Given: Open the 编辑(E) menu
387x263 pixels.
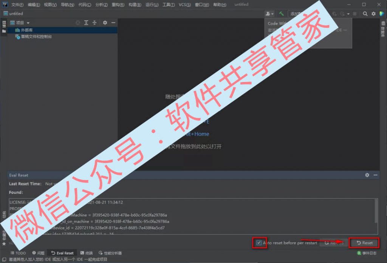Looking at the screenshot, I should (x=34, y=5).
